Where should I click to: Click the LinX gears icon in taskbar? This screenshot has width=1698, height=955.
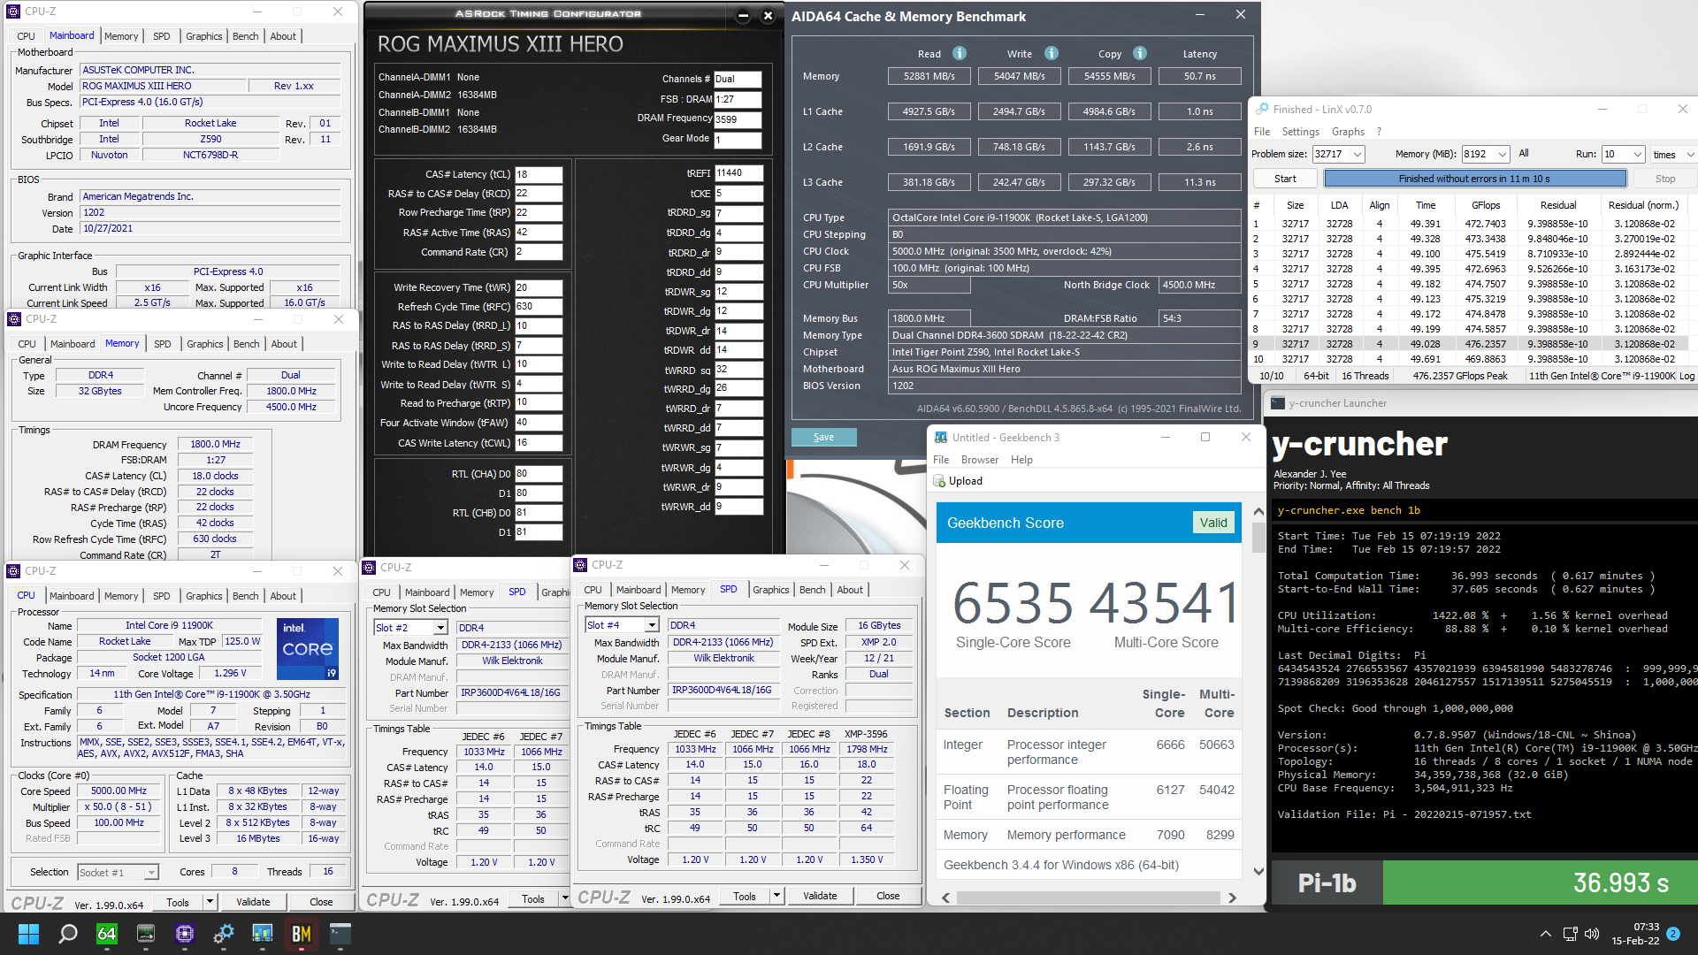224,934
